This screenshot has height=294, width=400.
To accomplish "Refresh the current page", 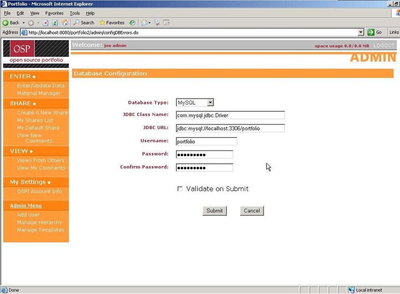I will (x=55, y=23).
